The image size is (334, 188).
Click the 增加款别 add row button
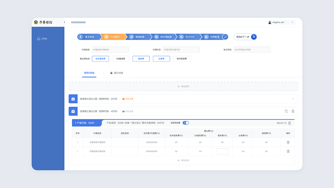point(183,160)
